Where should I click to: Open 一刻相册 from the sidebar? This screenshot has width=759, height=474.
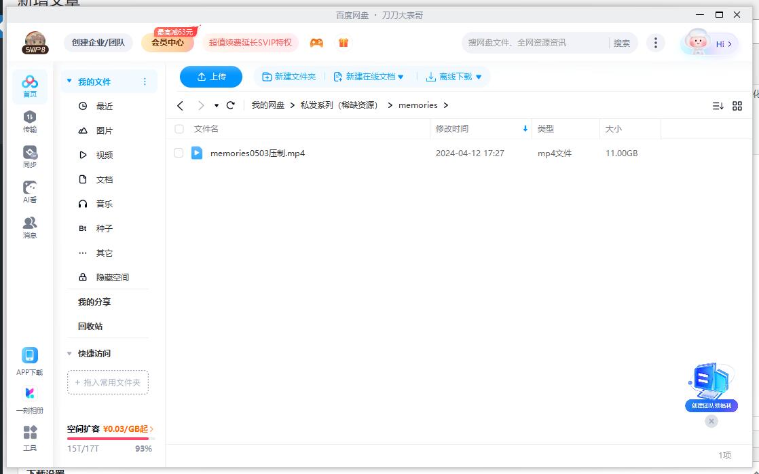pos(29,399)
